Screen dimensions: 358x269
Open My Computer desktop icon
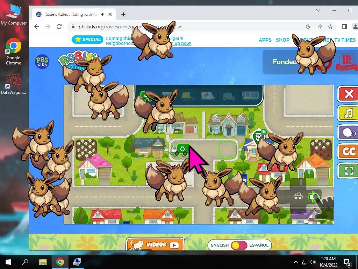tap(14, 15)
